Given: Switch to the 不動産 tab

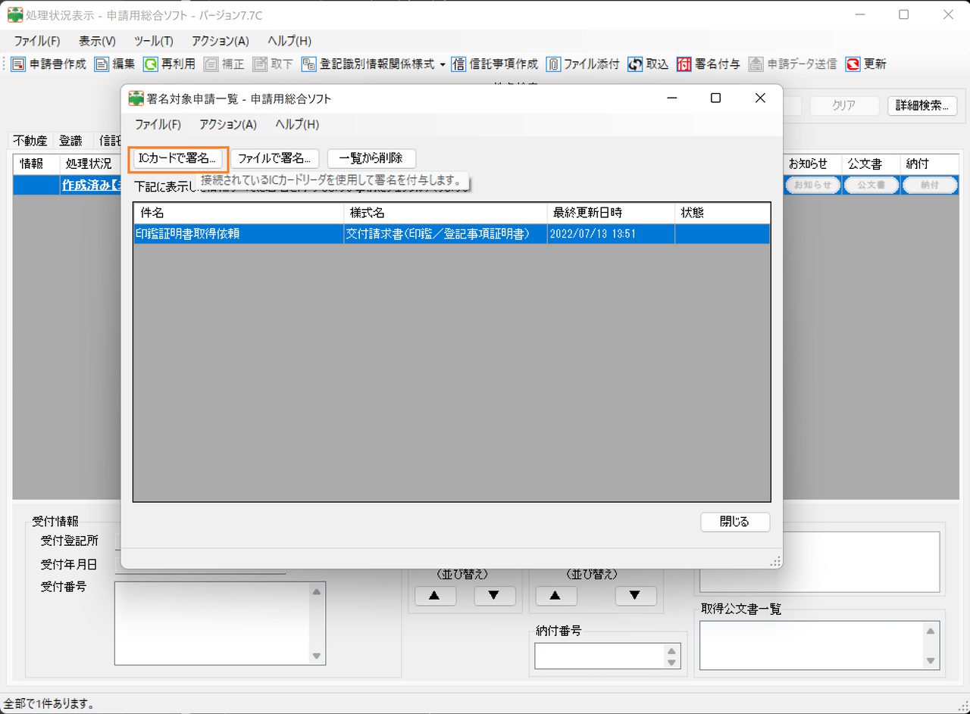Looking at the screenshot, I should 29,140.
